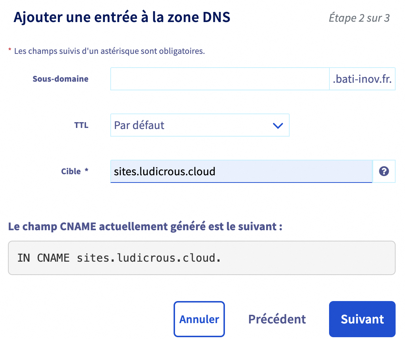
Task: Click the TTL dropdown chevron arrow
Action: pos(277,125)
